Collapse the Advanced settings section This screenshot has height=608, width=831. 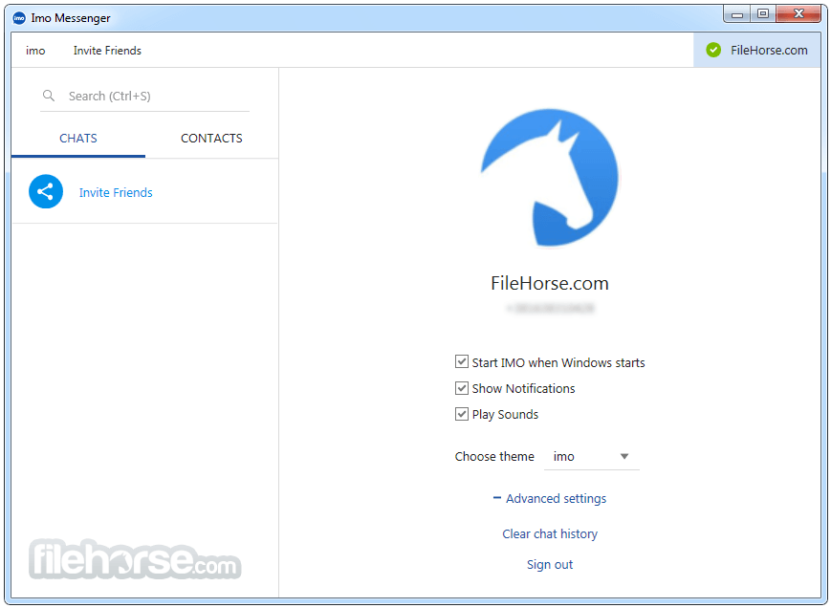tap(550, 498)
